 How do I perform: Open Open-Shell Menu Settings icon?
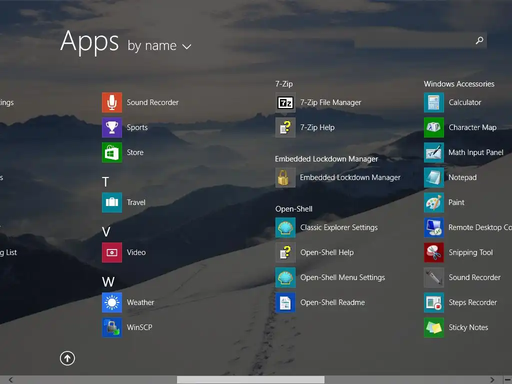(285, 277)
